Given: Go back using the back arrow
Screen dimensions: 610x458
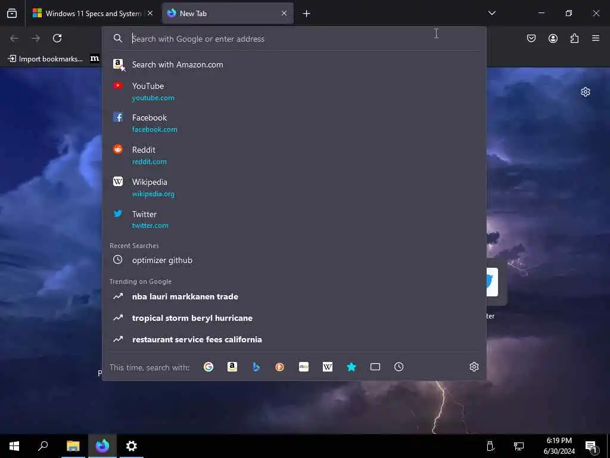Looking at the screenshot, I should click(x=14, y=38).
